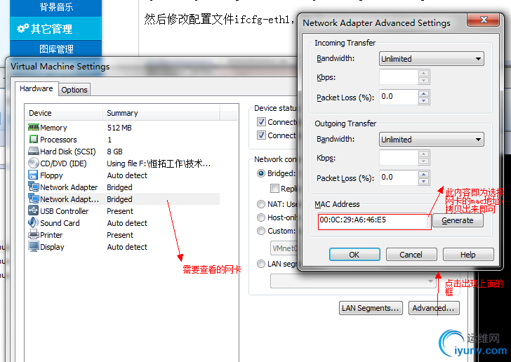Toggle the first Connect checkbox in Device status

pos(261,122)
